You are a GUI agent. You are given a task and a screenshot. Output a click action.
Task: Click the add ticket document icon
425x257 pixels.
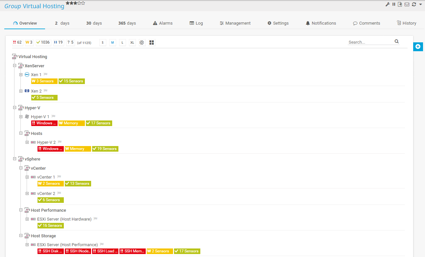point(400,4)
